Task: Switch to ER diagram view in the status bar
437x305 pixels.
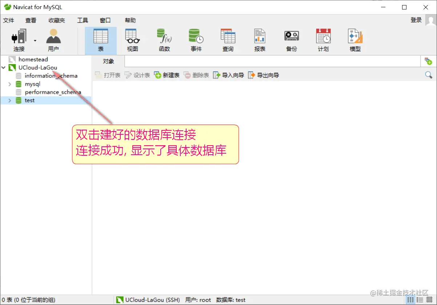Action: click(x=430, y=300)
